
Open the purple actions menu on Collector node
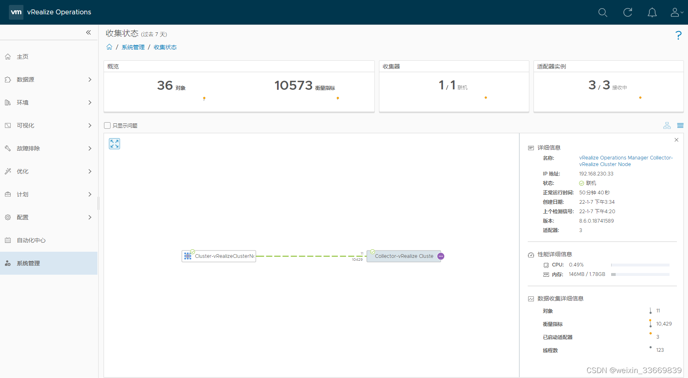click(441, 256)
